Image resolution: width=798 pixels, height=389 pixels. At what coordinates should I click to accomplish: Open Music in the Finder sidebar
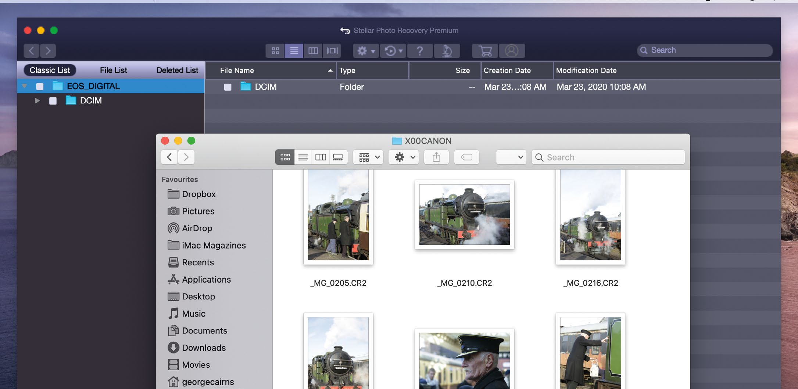coord(186,314)
